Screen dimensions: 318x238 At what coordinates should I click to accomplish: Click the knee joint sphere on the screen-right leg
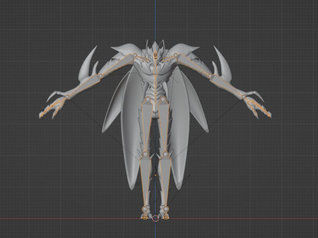click(x=166, y=153)
